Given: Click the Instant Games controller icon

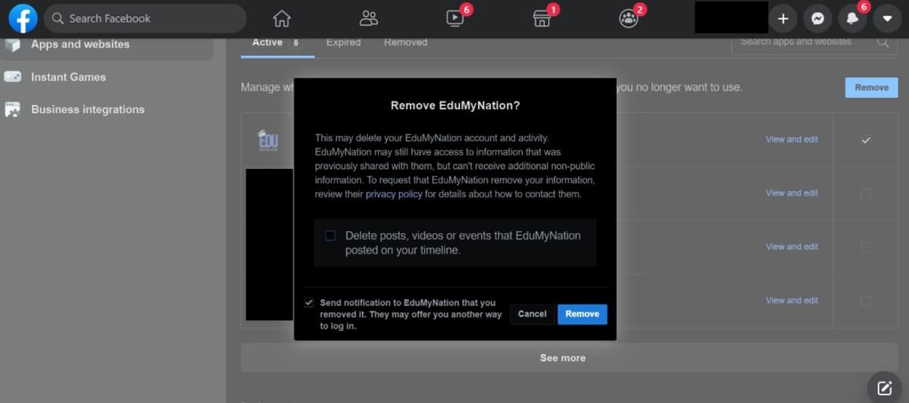Looking at the screenshot, I should (x=12, y=77).
